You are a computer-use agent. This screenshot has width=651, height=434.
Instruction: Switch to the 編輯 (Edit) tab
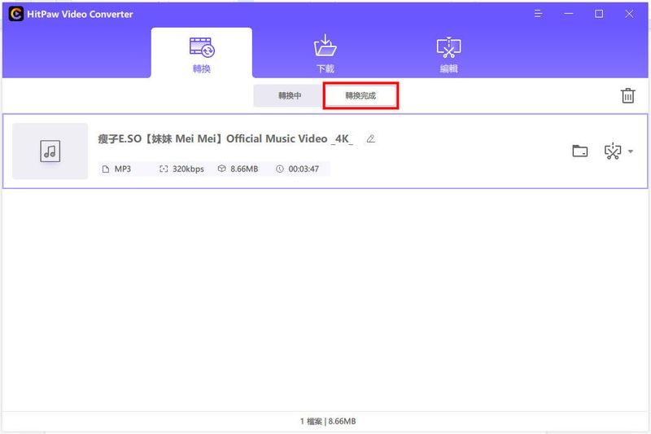pos(449,54)
